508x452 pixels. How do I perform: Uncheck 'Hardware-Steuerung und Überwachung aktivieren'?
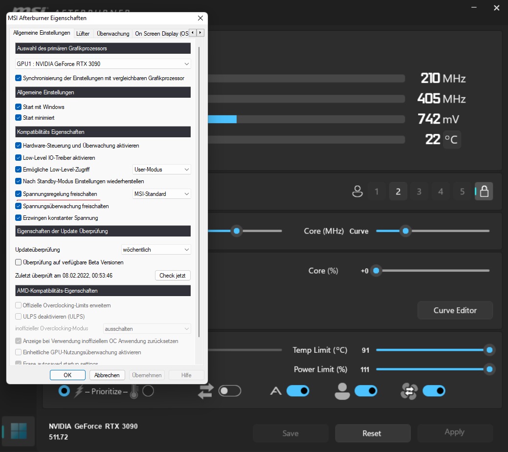point(19,146)
